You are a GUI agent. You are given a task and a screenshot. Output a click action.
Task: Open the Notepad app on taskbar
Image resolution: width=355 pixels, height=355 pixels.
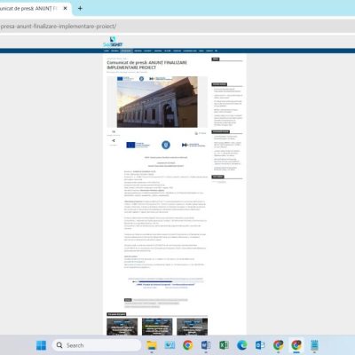[314, 345]
